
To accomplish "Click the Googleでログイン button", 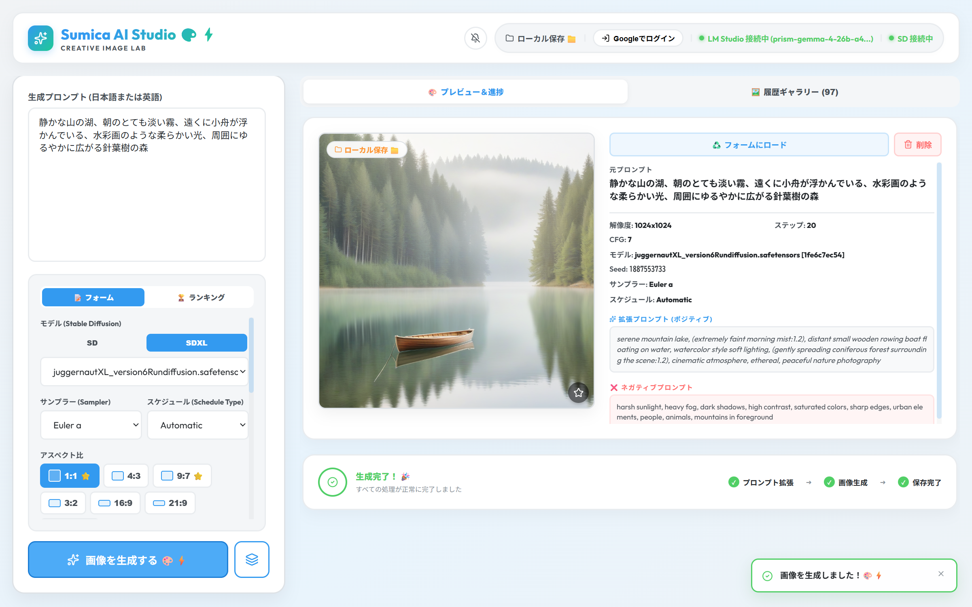I will click(x=638, y=38).
